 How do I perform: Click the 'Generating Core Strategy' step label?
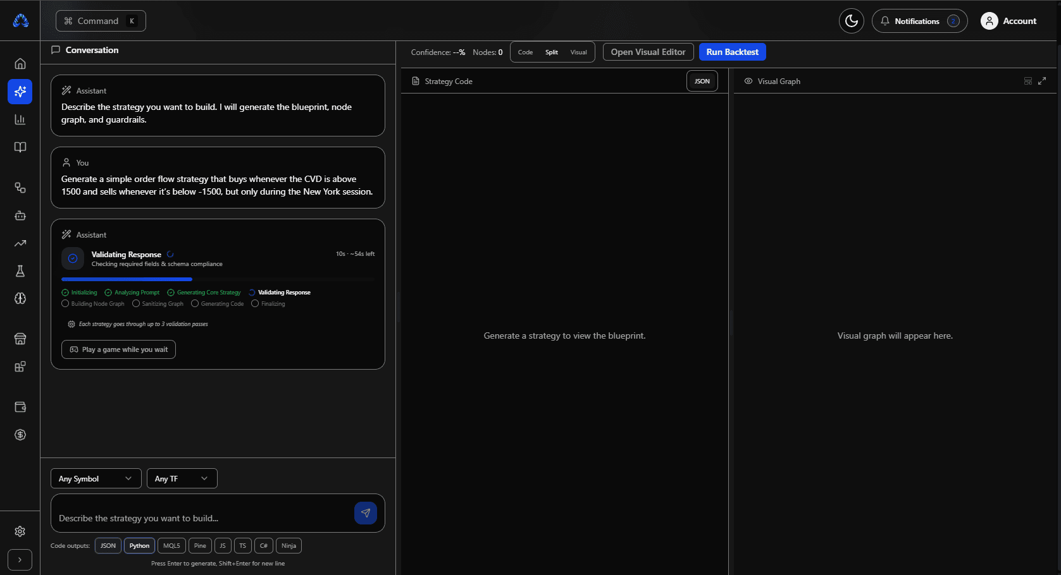(x=209, y=293)
